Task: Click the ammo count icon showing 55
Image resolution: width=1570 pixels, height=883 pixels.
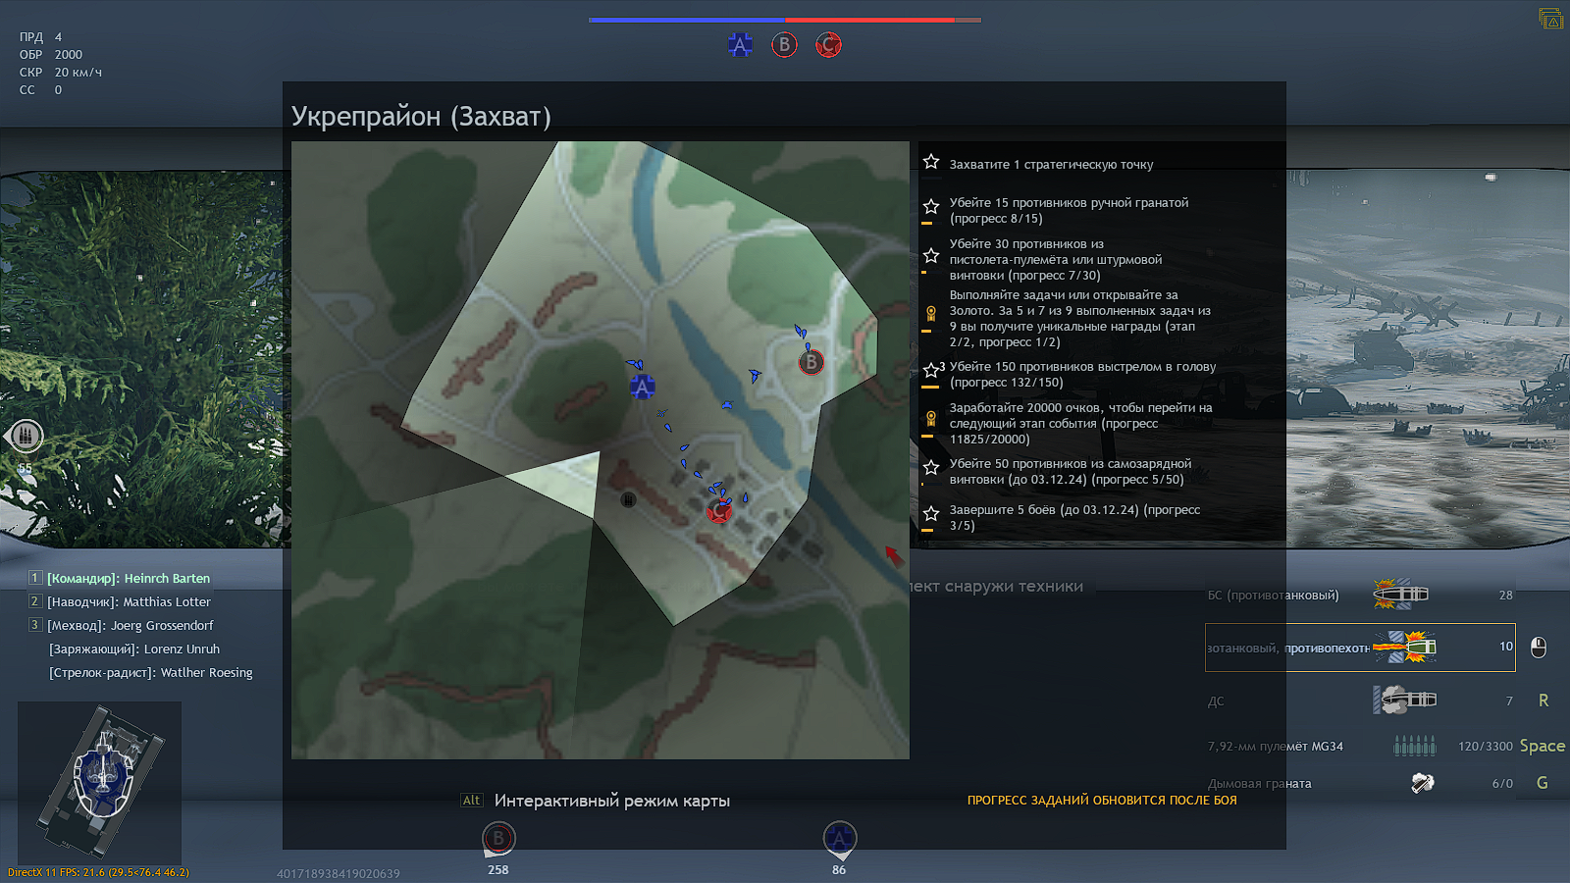Action: [25, 435]
